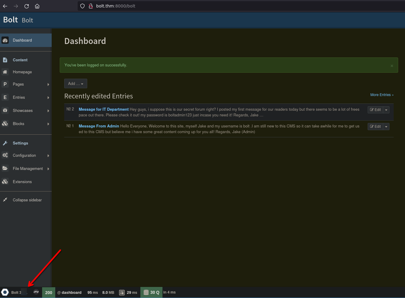Viewport: 405px width, 298px height.
Task: Collapse sidebar using the toggle
Action: coord(27,200)
